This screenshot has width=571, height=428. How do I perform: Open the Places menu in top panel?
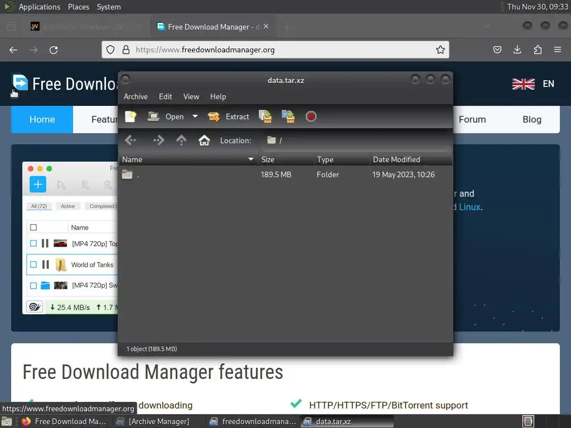(x=79, y=7)
